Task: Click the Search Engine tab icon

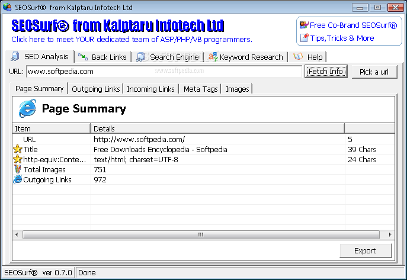Action: pos(140,57)
